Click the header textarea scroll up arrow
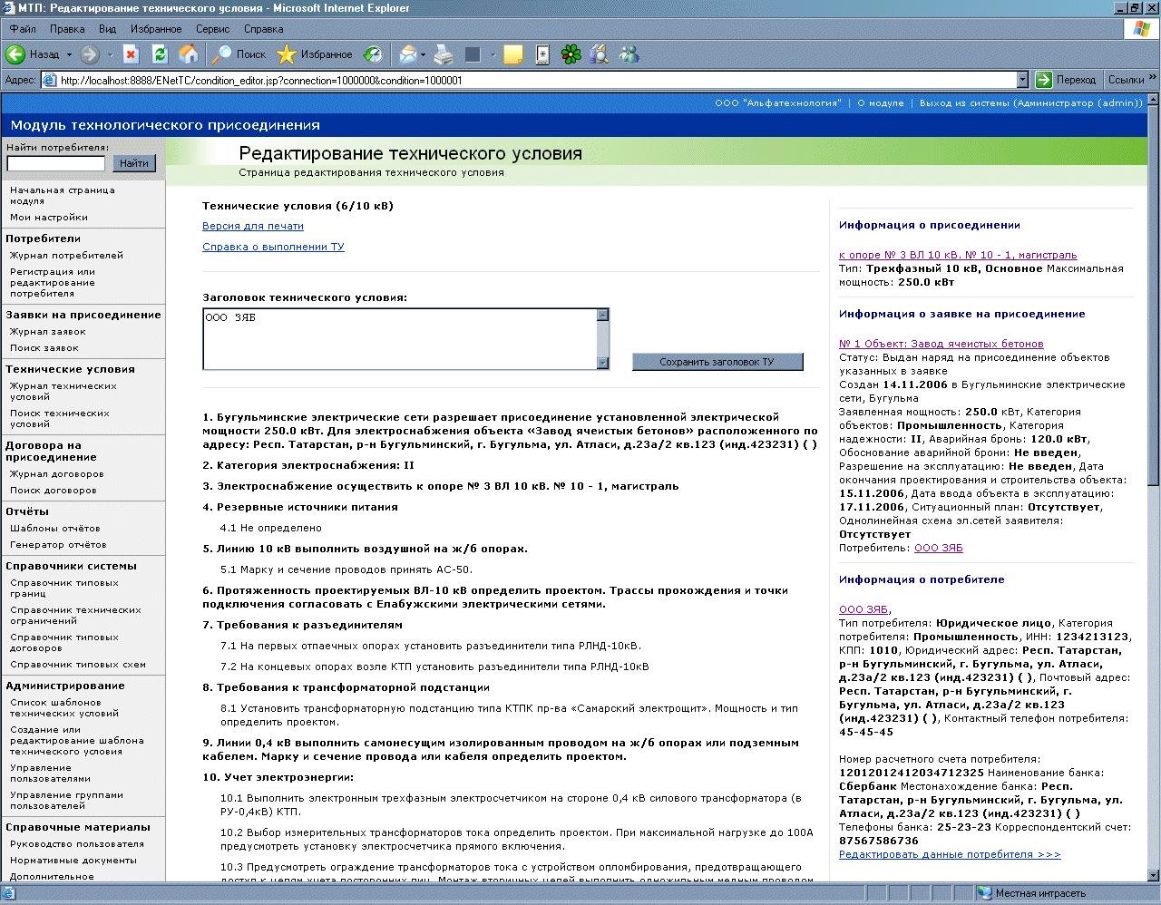The image size is (1161, 905). [x=602, y=315]
